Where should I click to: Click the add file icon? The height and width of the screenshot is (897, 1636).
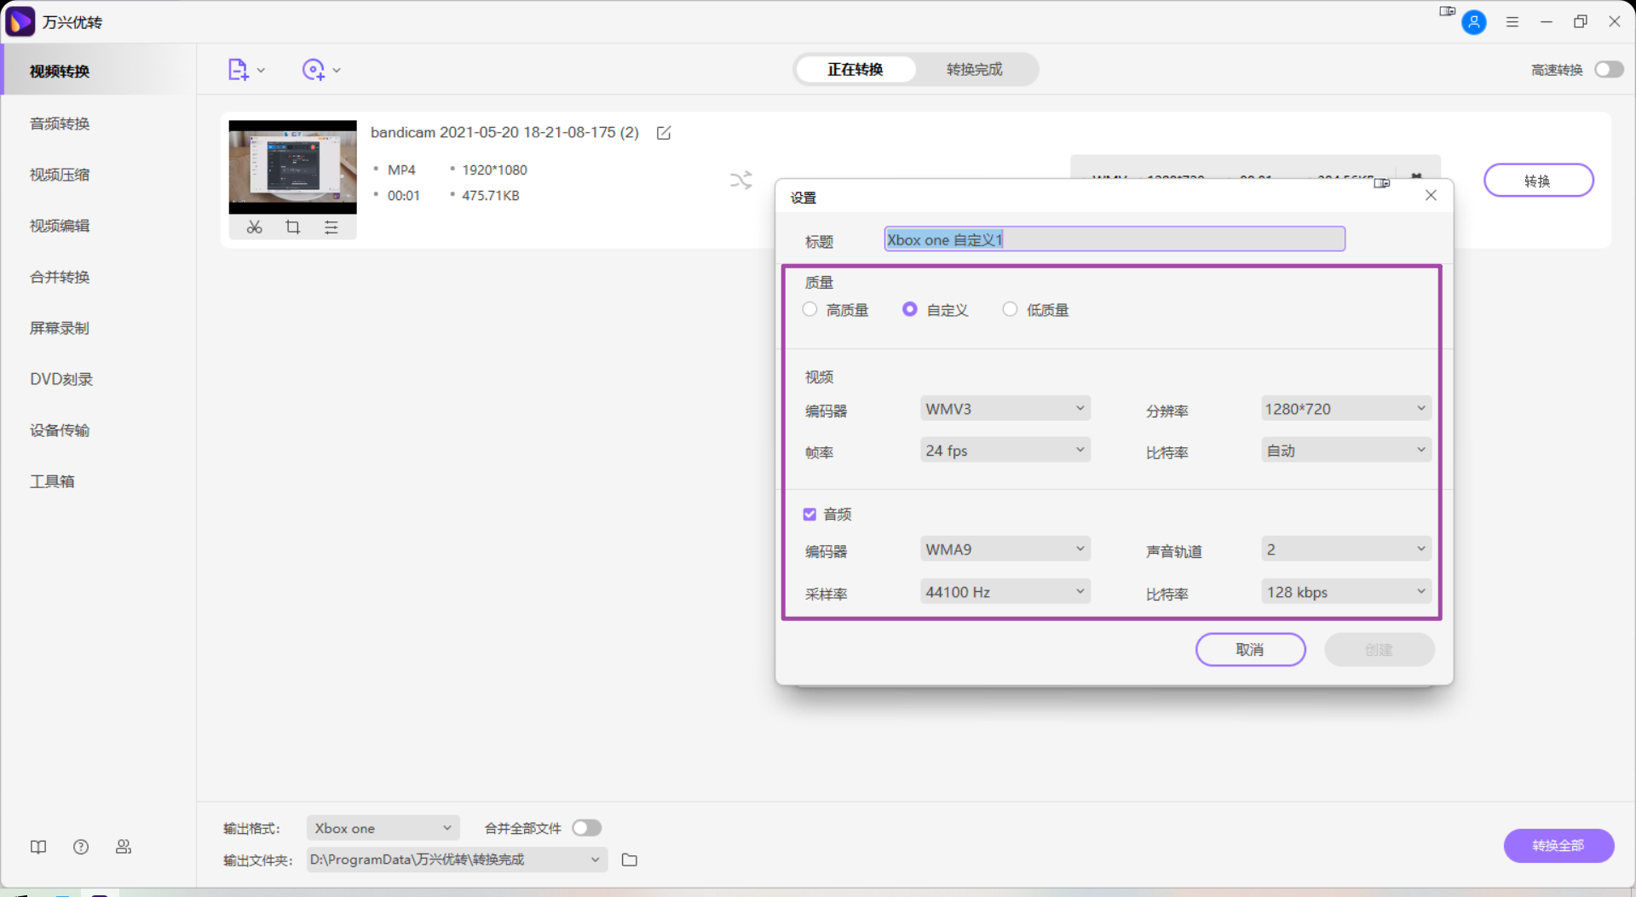tap(238, 70)
